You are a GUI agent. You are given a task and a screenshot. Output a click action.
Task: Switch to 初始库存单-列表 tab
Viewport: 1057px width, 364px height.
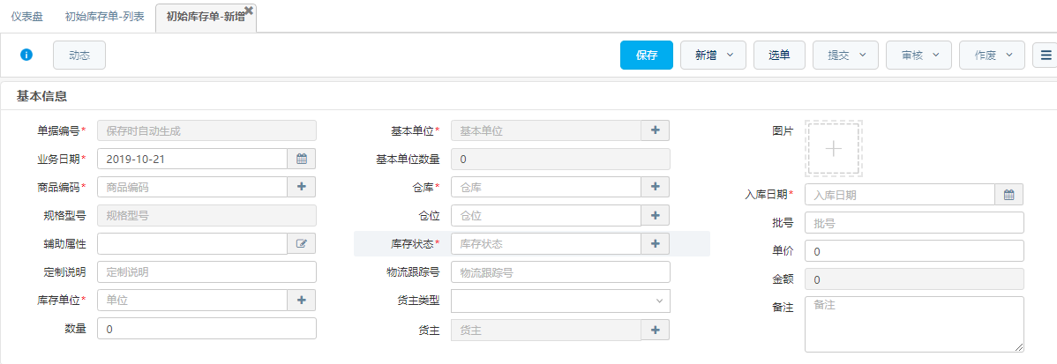[103, 17]
